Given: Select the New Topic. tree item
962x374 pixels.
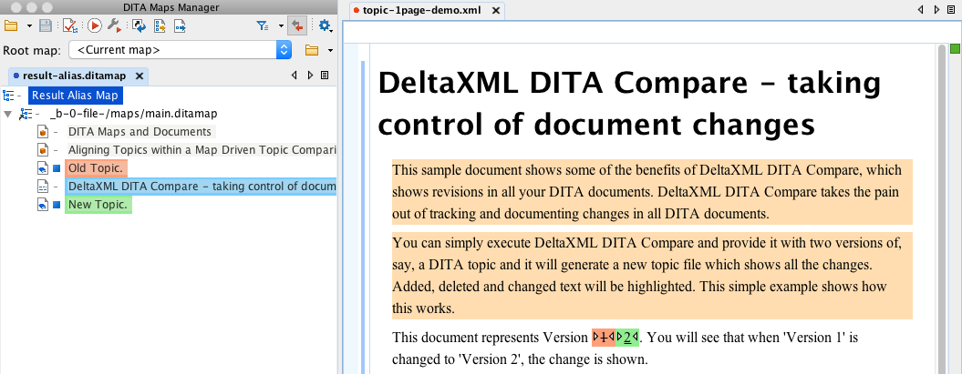Looking at the screenshot, I should click(x=98, y=205).
